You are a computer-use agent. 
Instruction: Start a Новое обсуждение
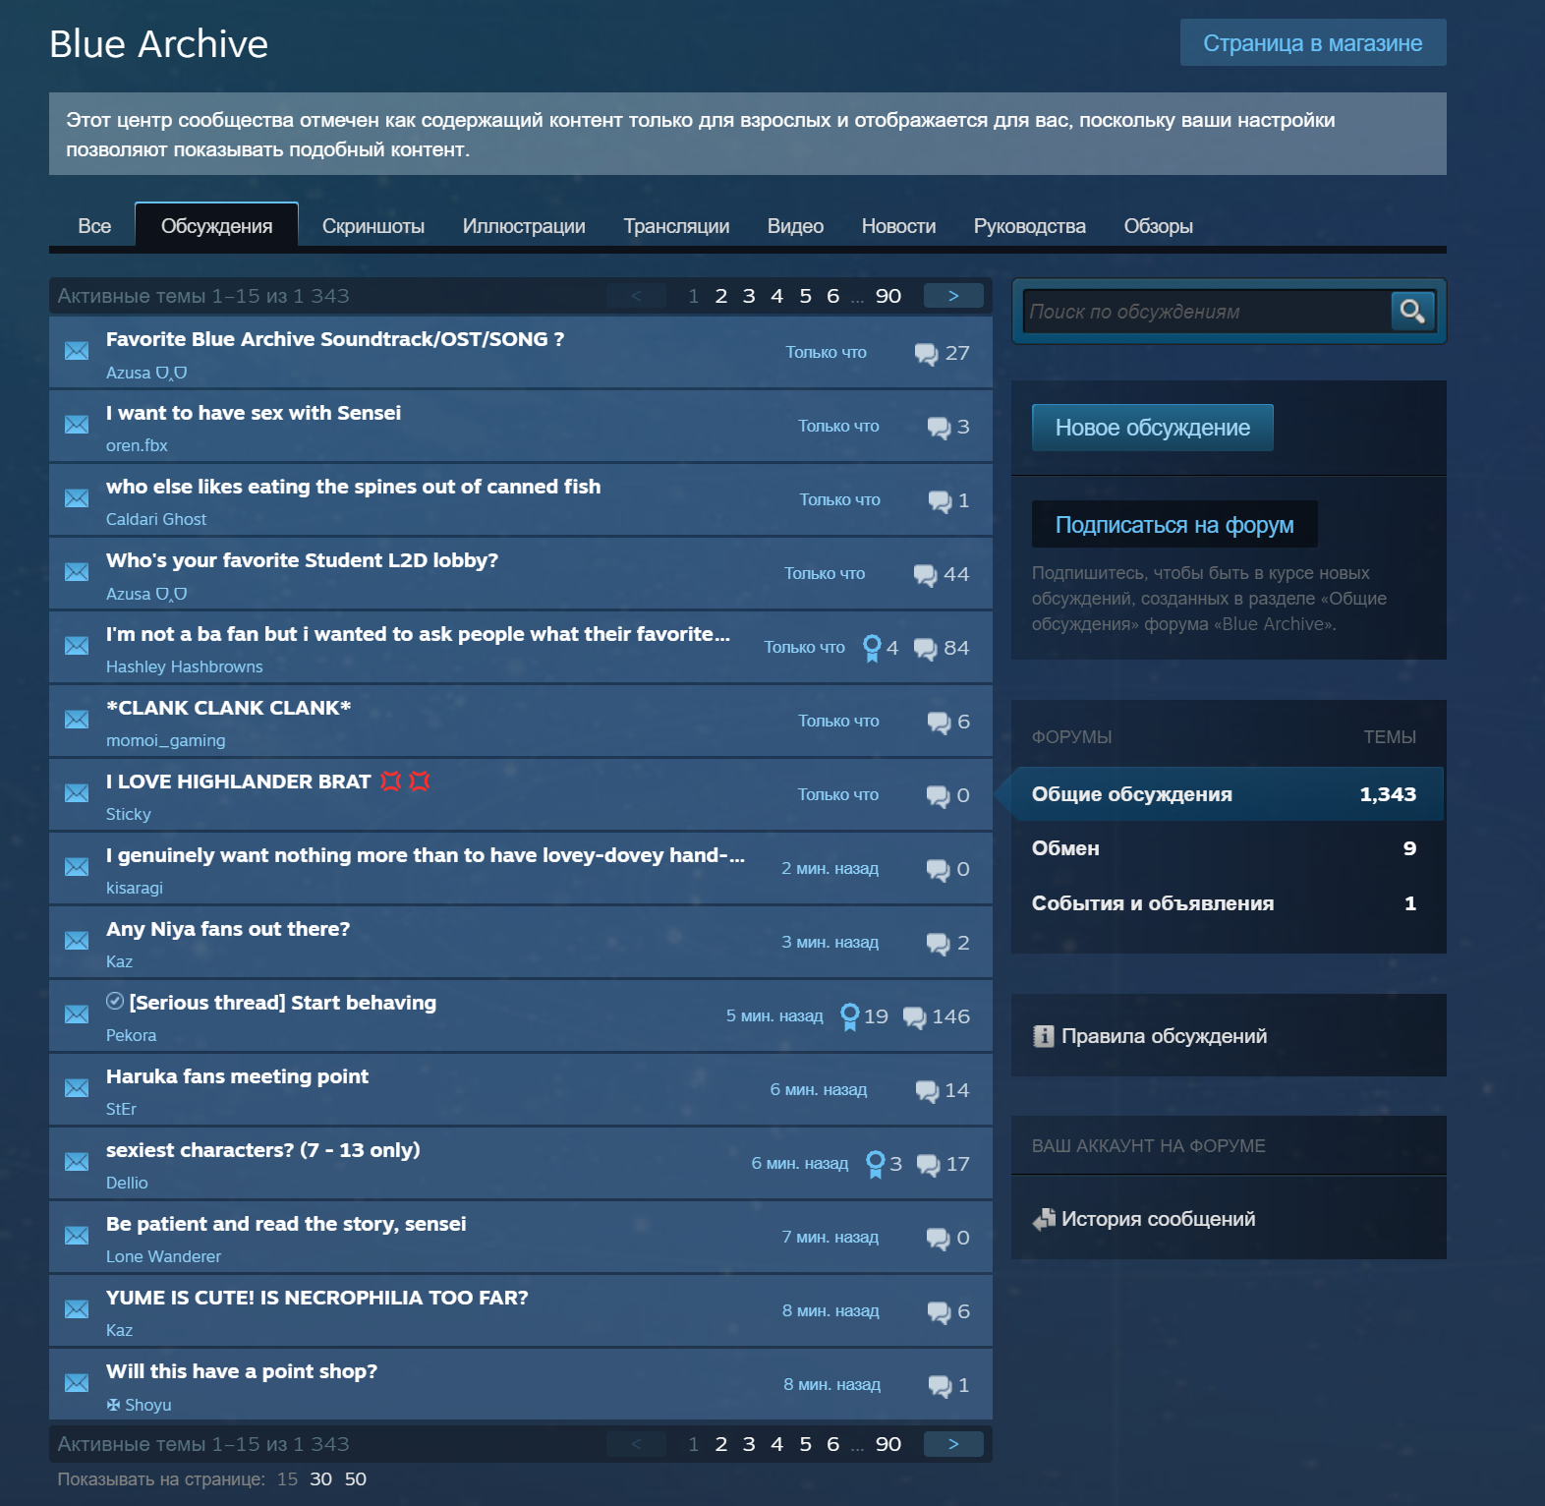[1153, 428]
